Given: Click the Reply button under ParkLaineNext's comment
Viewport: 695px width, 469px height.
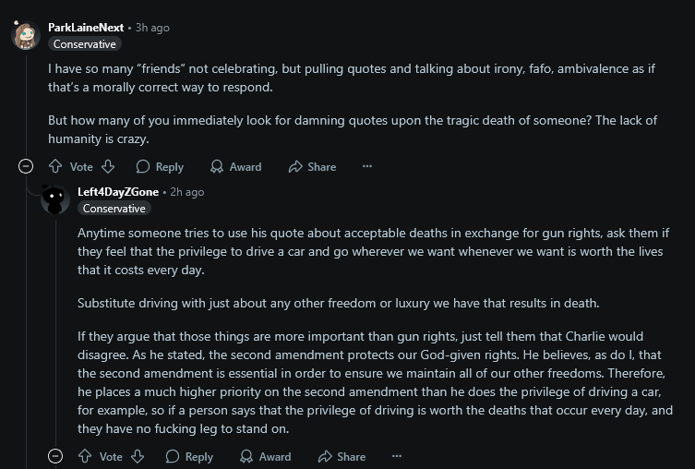Looking at the screenshot, I should click(x=160, y=167).
